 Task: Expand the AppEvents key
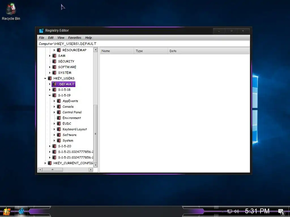click(x=54, y=101)
